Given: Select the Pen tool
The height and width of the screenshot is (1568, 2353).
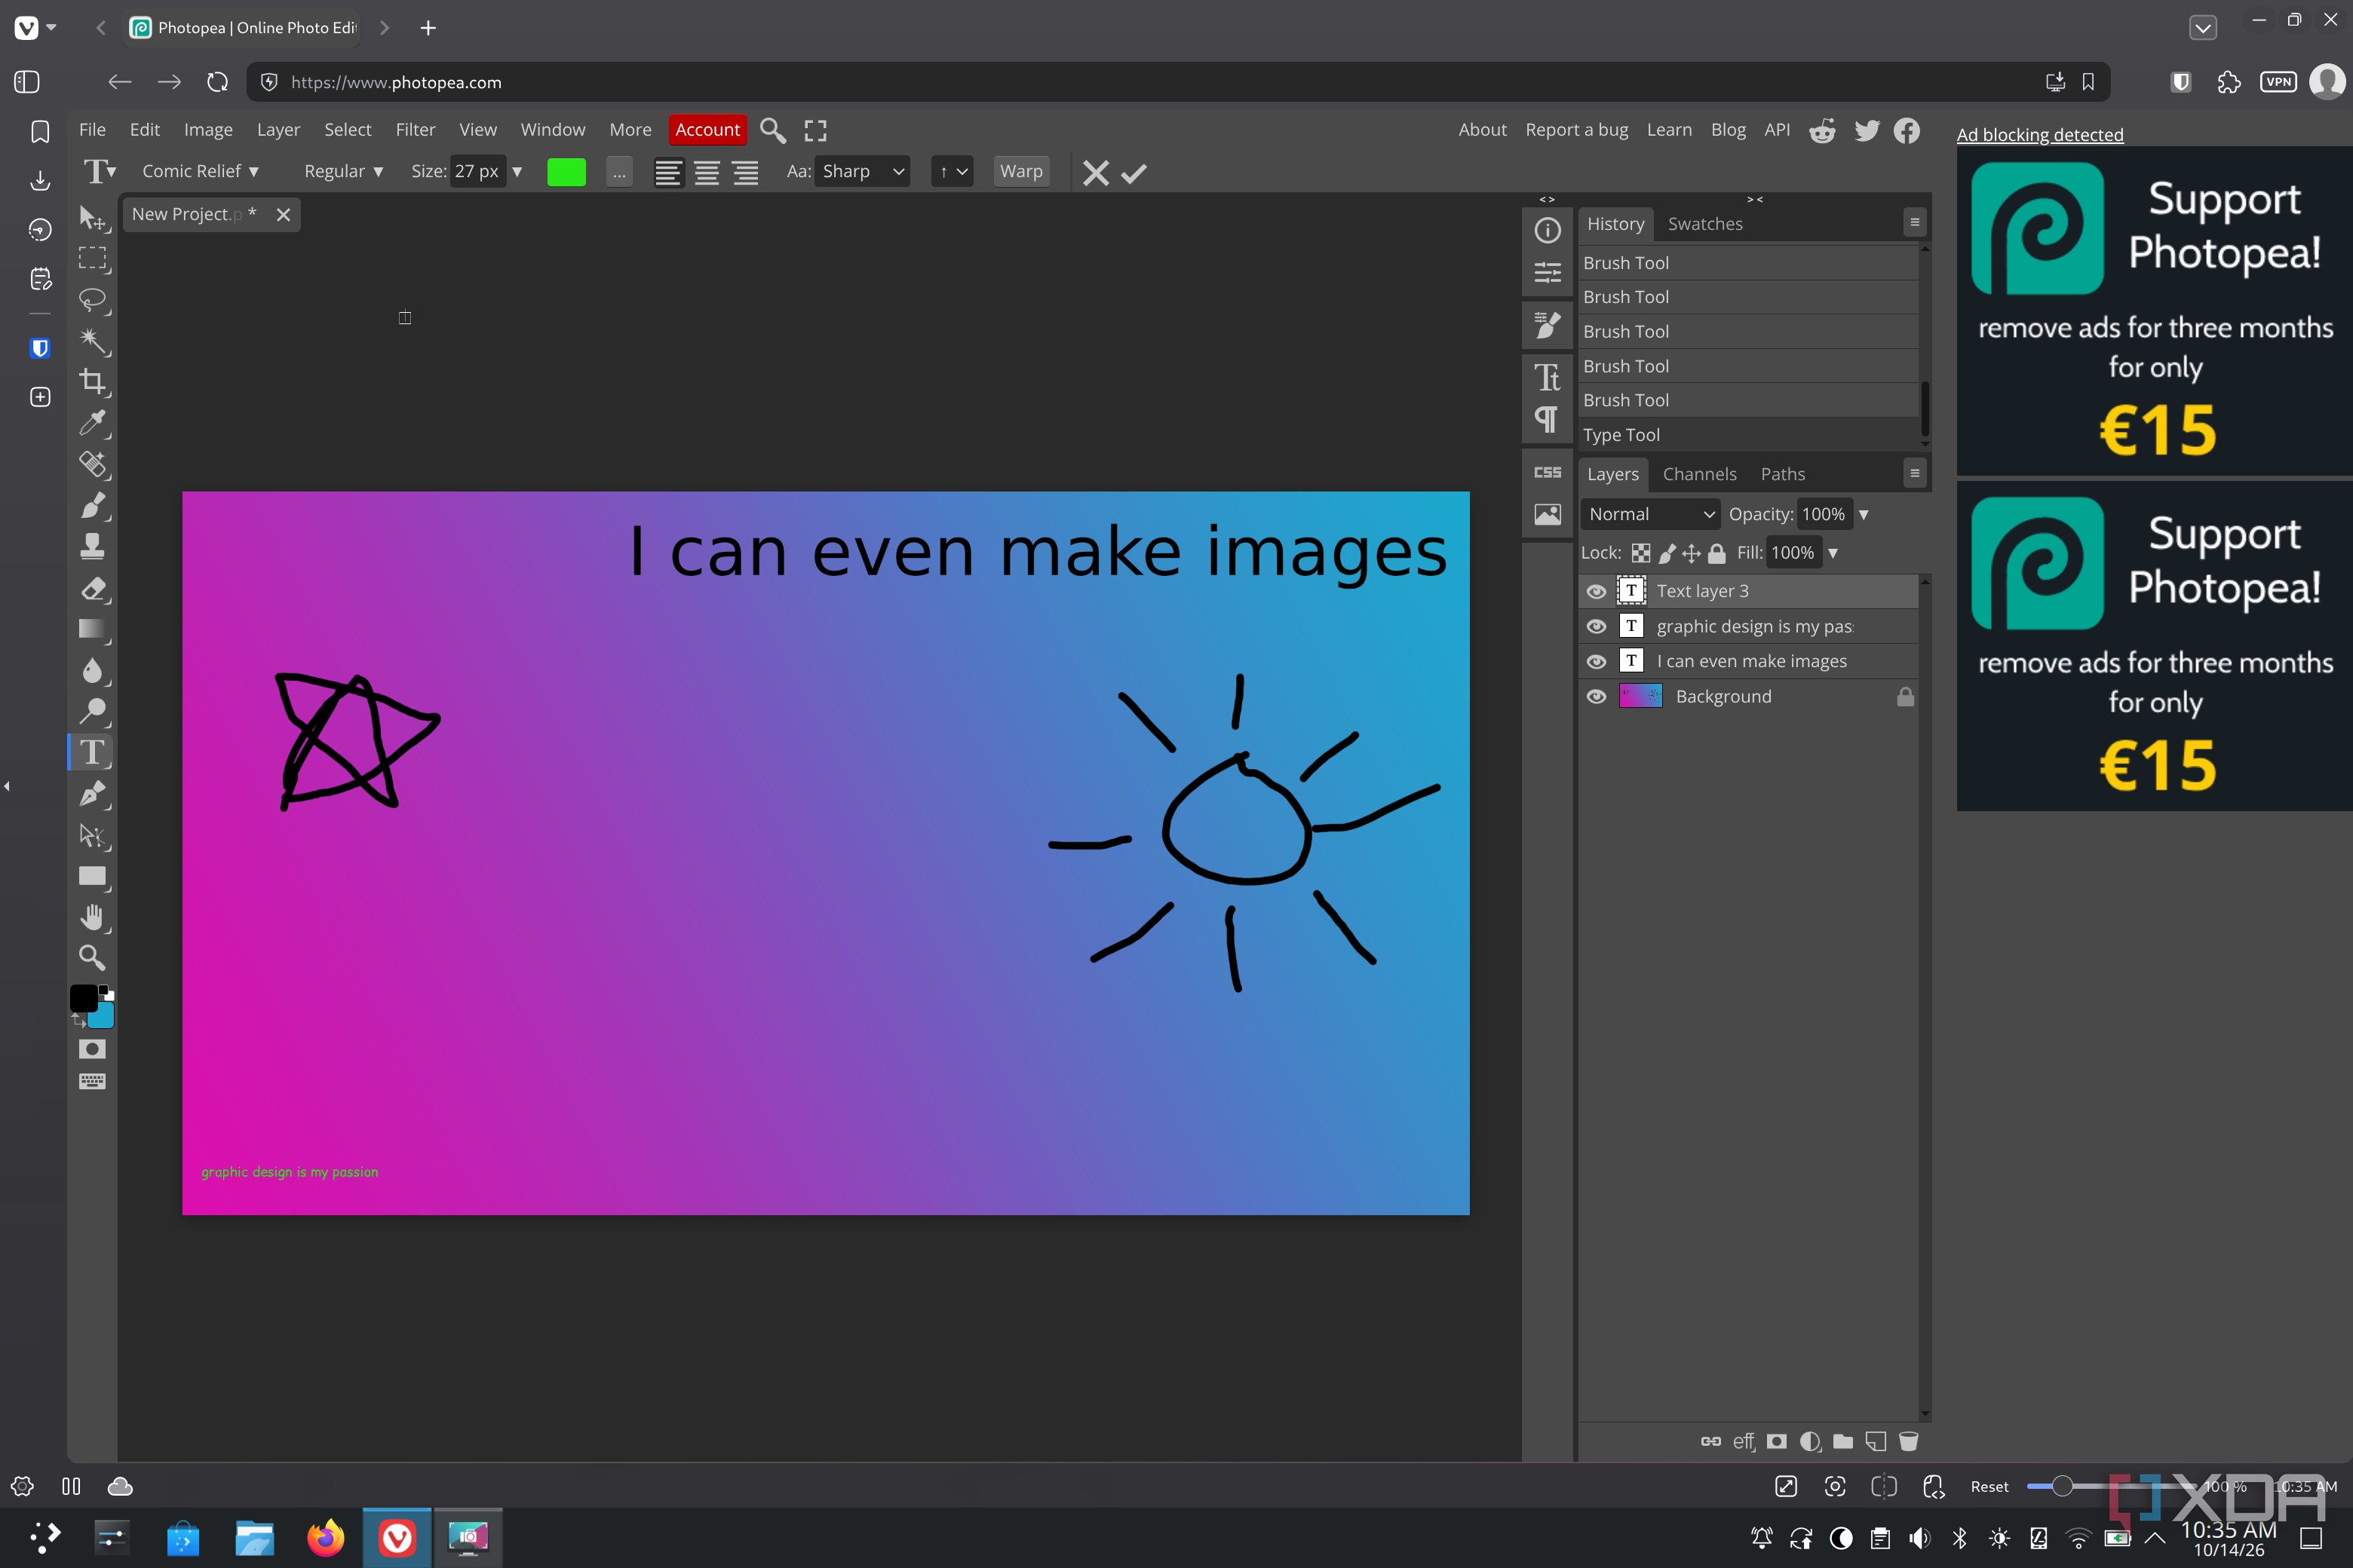Looking at the screenshot, I should point(92,794).
